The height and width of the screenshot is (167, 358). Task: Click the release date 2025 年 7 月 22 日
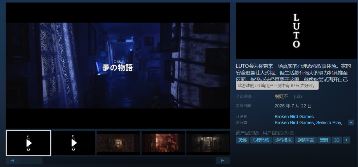293,106
